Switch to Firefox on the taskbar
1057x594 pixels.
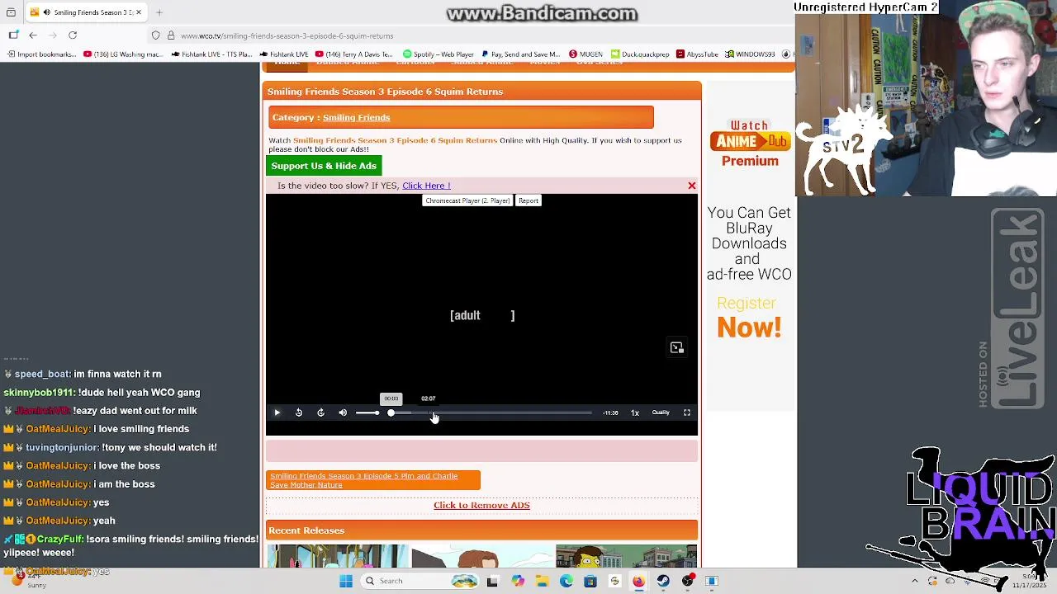click(x=638, y=581)
